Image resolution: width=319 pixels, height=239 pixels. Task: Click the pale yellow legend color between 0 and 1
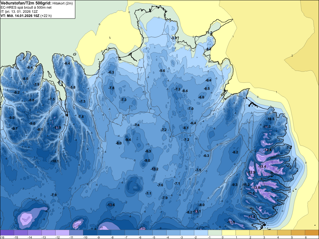click(229, 233)
